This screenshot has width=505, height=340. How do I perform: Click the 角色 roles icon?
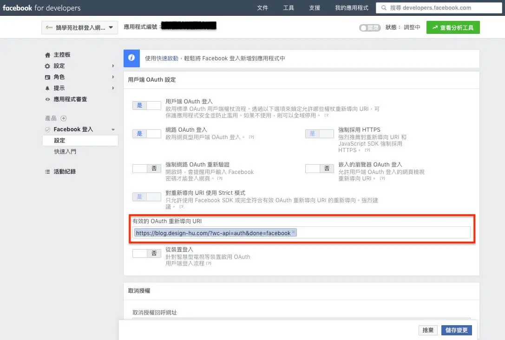[48, 77]
